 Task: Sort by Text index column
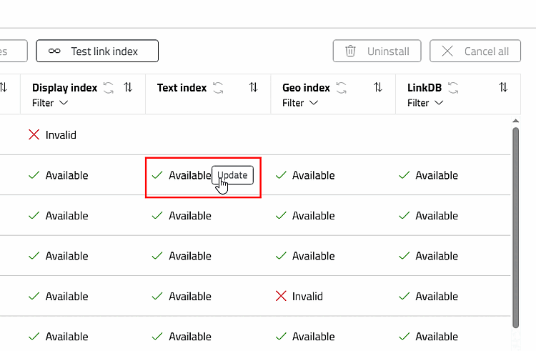(254, 88)
